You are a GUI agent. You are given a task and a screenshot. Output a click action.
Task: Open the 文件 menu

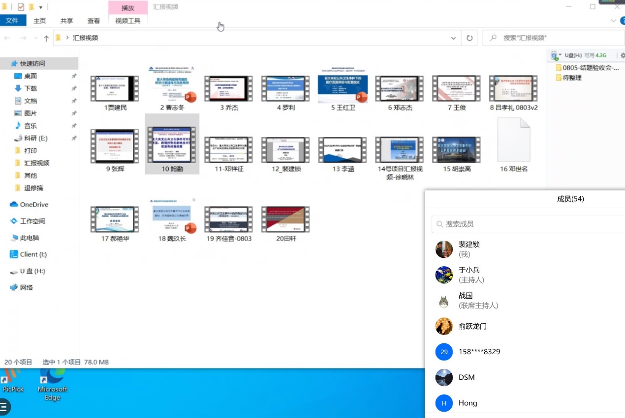pyautogui.click(x=12, y=21)
